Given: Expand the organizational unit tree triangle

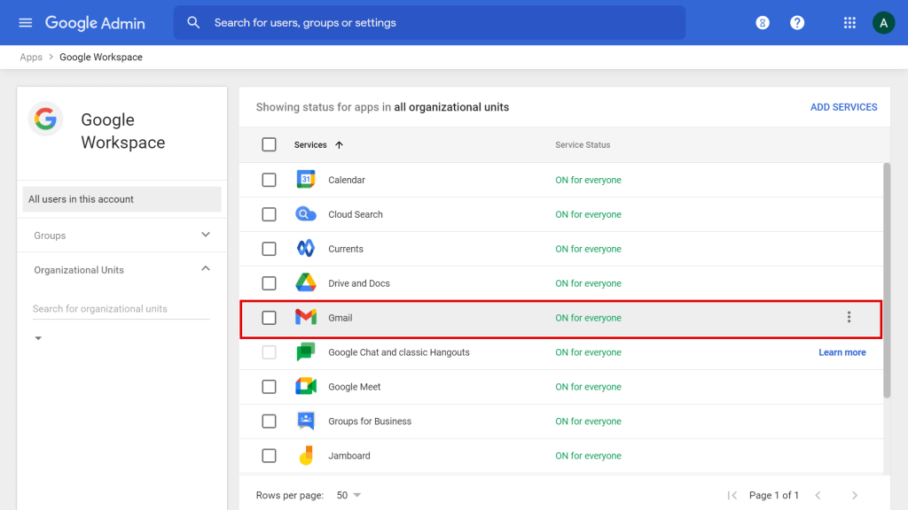Looking at the screenshot, I should [x=38, y=338].
